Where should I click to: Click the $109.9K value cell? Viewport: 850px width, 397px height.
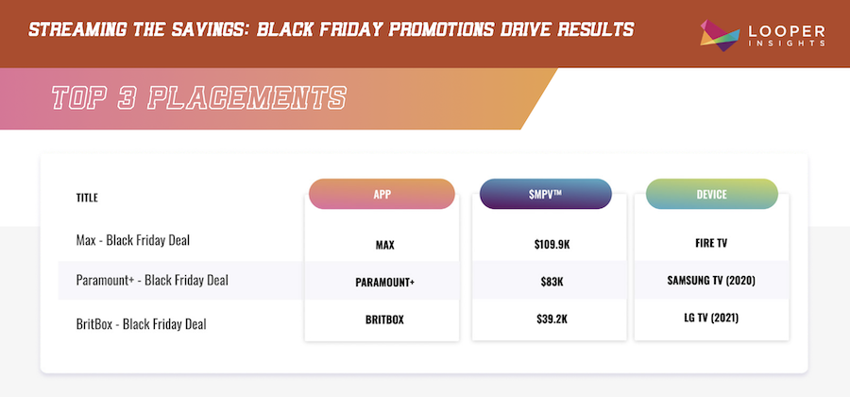(547, 244)
